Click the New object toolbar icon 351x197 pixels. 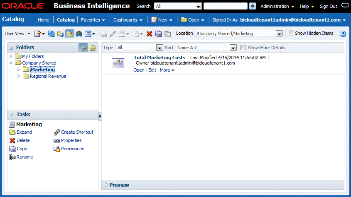[37, 34]
